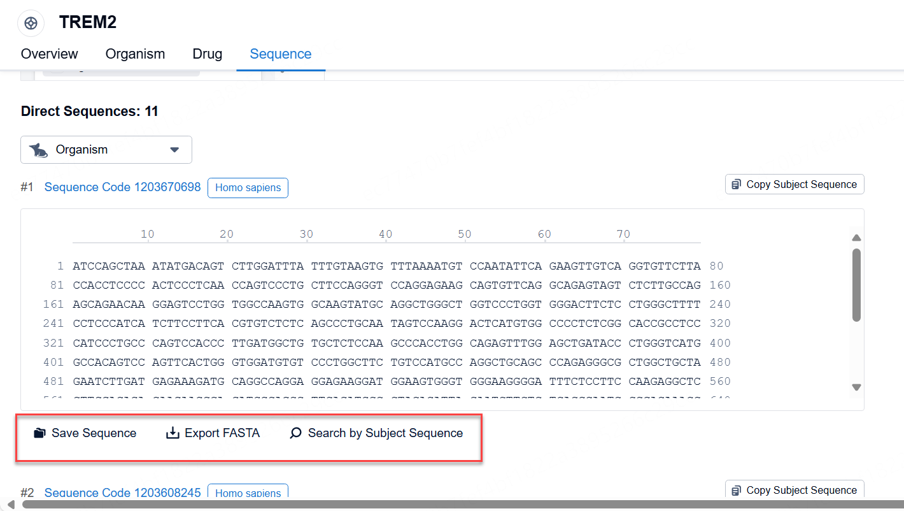Click the Search by Subject Sequence magnifier
Image resolution: width=904 pixels, height=511 pixels.
[295, 433]
